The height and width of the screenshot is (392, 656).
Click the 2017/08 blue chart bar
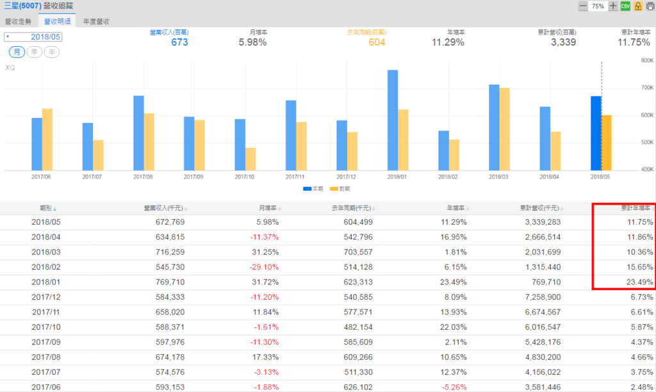tap(138, 133)
